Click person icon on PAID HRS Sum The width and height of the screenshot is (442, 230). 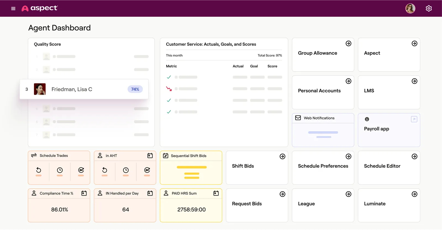click(x=166, y=193)
